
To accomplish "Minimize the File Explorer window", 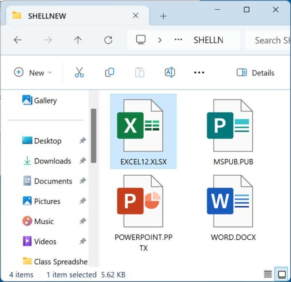I will tap(217, 9).
